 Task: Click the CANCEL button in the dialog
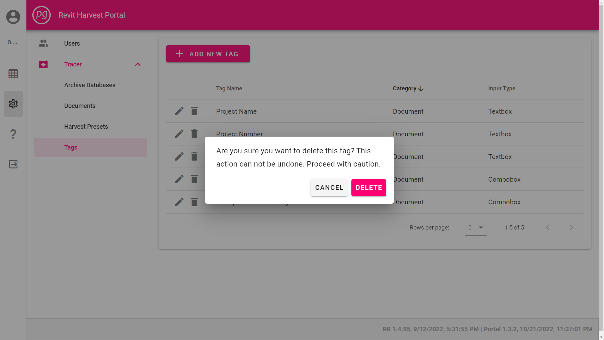point(329,187)
